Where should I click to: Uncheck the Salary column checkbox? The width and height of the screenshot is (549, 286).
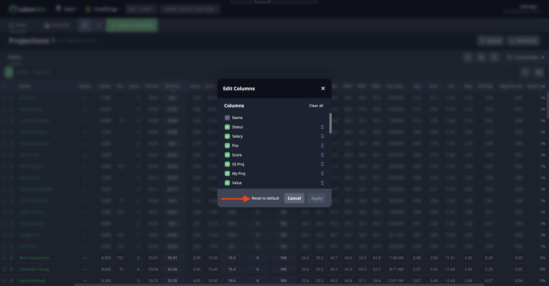[227, 136]
